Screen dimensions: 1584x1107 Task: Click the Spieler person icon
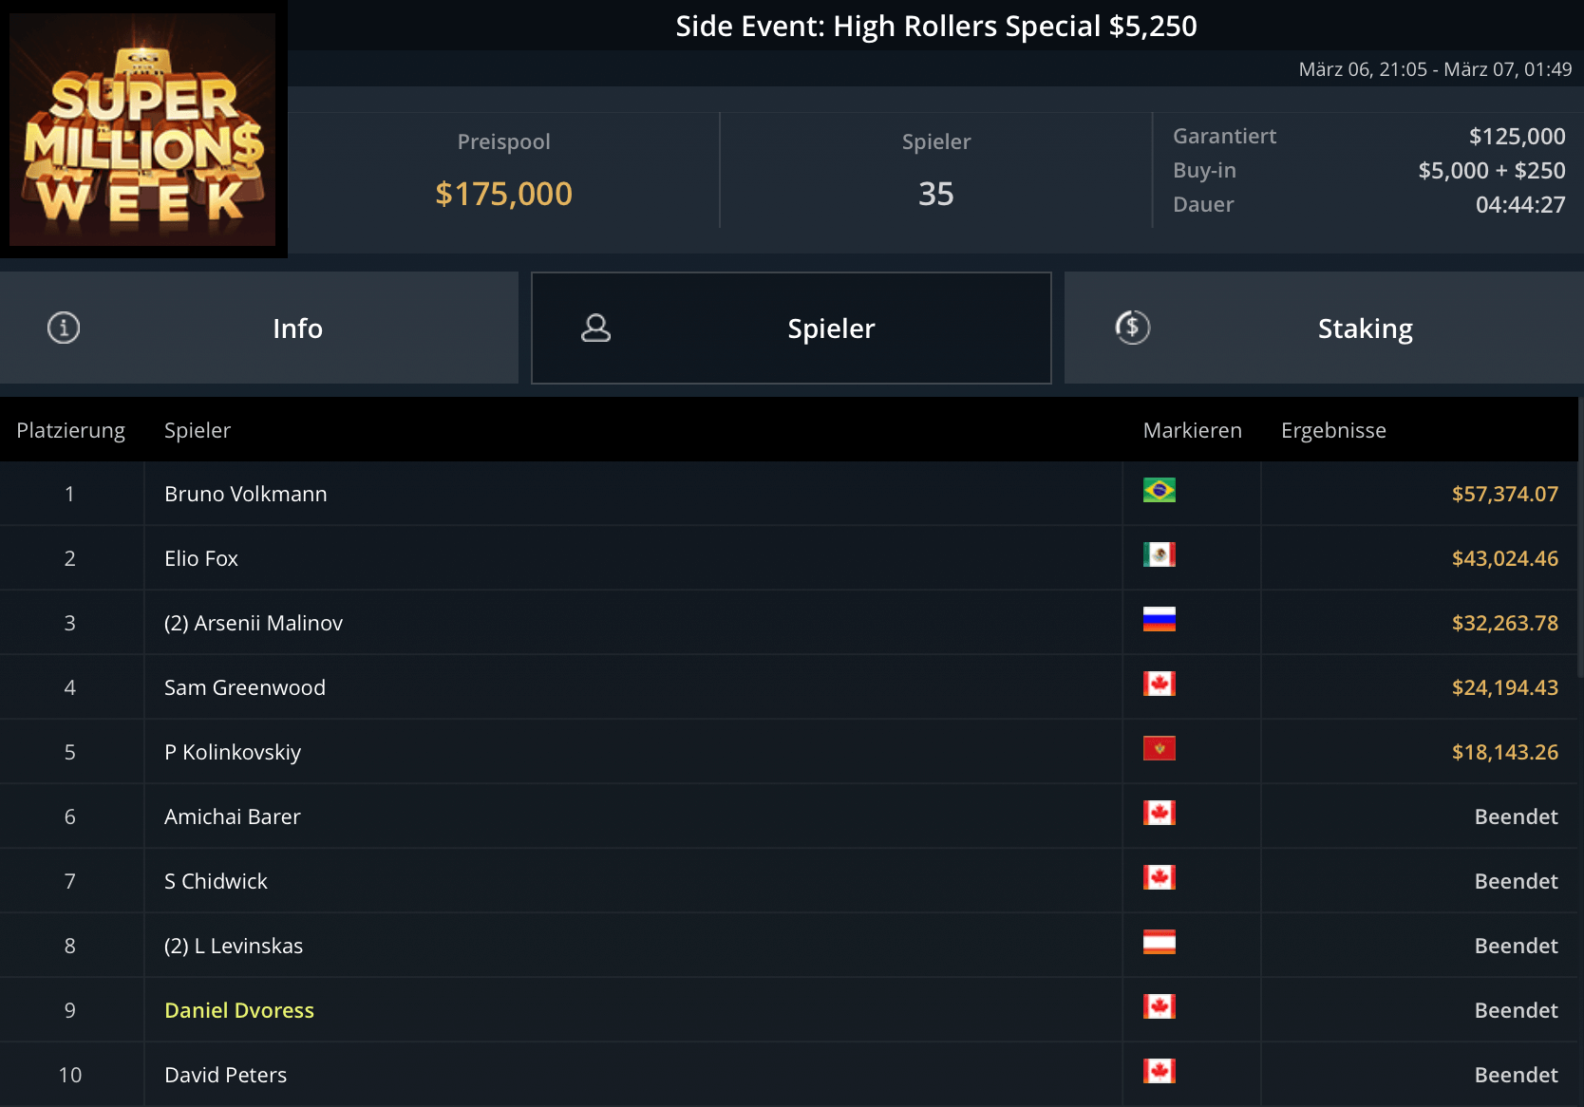point(595,328)
